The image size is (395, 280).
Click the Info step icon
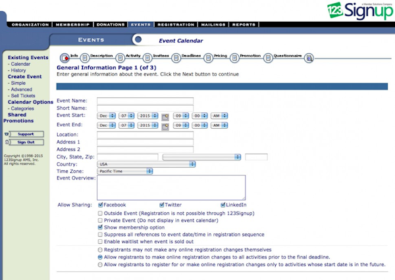pyautogui.click(x=65, y=58)
